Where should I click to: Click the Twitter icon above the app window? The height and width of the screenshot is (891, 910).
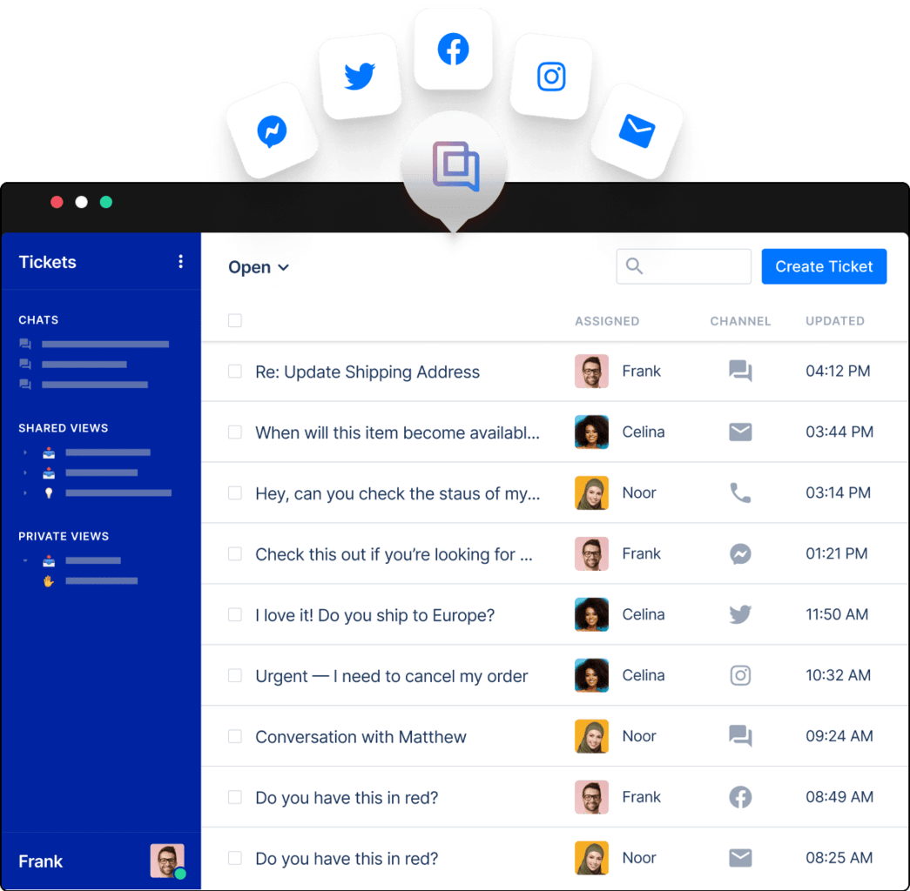360,77
